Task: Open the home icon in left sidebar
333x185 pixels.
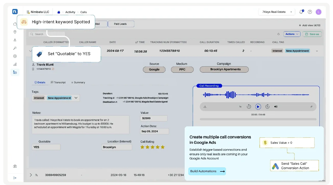Action: pyautogui.click(x=15, y=24)
